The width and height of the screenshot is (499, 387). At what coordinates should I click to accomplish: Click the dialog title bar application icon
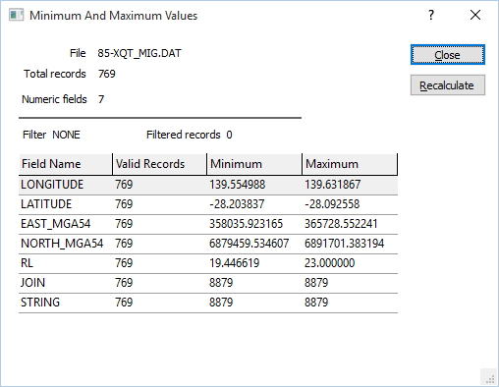tap(16, 15)
